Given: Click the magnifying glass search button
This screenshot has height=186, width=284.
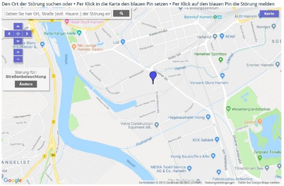Looking at the screenshot, I should pos(121,13).
